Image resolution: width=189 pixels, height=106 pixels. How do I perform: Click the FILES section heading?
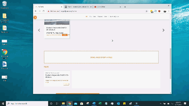[46, 67]
